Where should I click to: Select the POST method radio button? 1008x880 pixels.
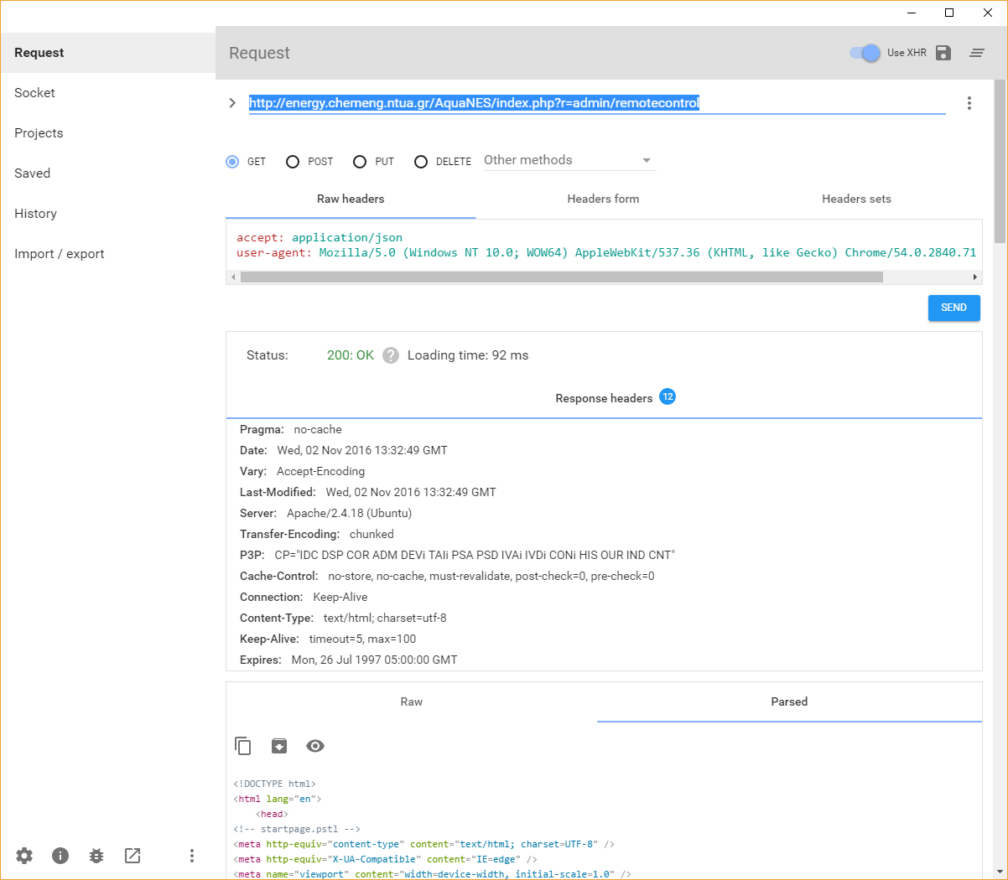(x=293, y=162)
